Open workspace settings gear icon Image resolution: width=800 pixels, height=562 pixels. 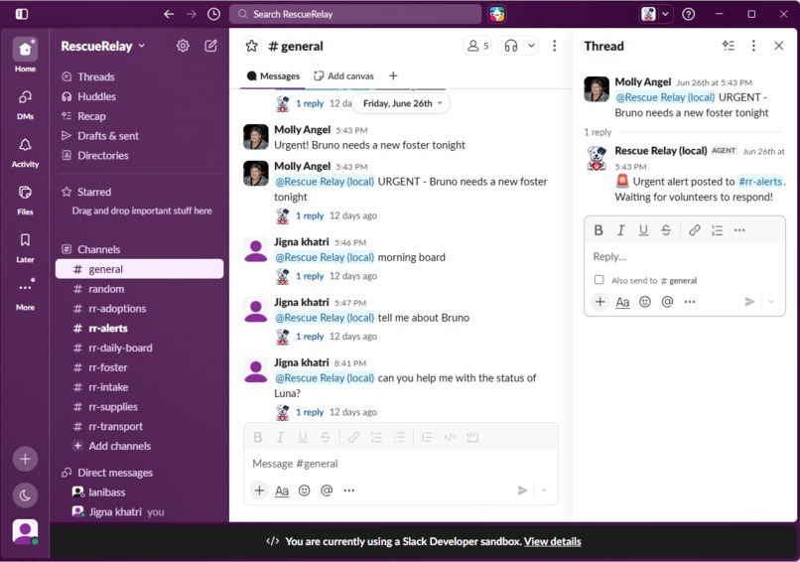pyautogui.click(x=183, y=46)
